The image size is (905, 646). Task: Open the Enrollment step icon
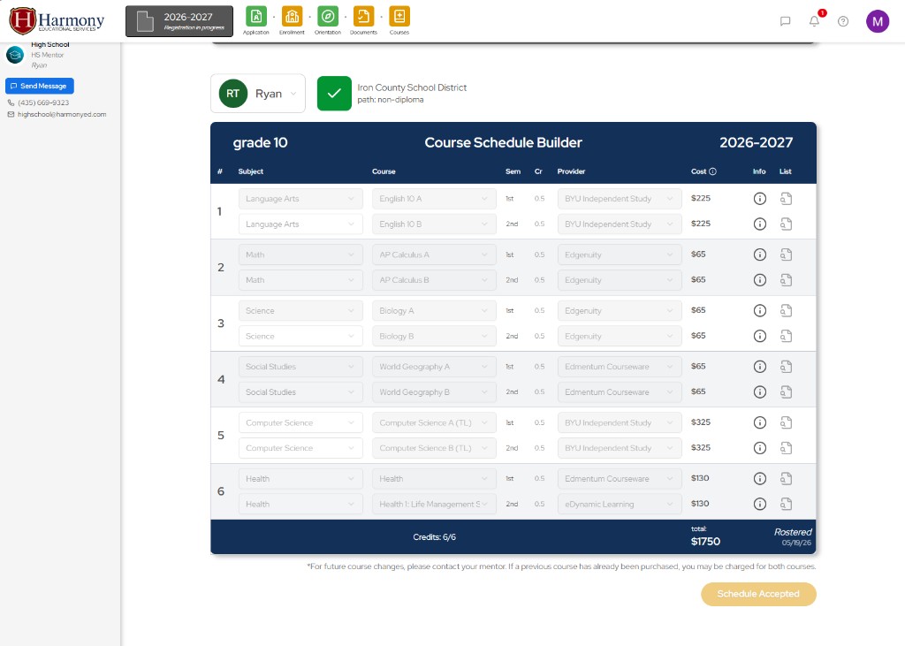click(292, 17)
